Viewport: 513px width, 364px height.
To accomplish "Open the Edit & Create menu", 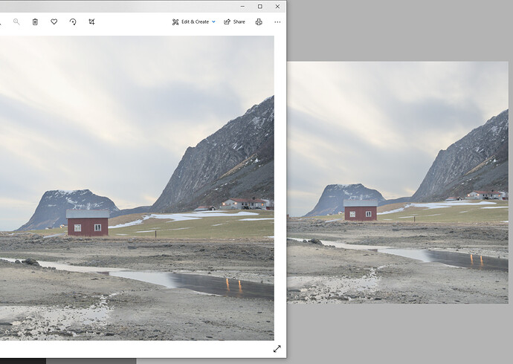I will [x=190, y=22].
